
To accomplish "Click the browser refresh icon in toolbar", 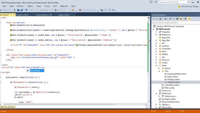I will [x=56, y=10].
